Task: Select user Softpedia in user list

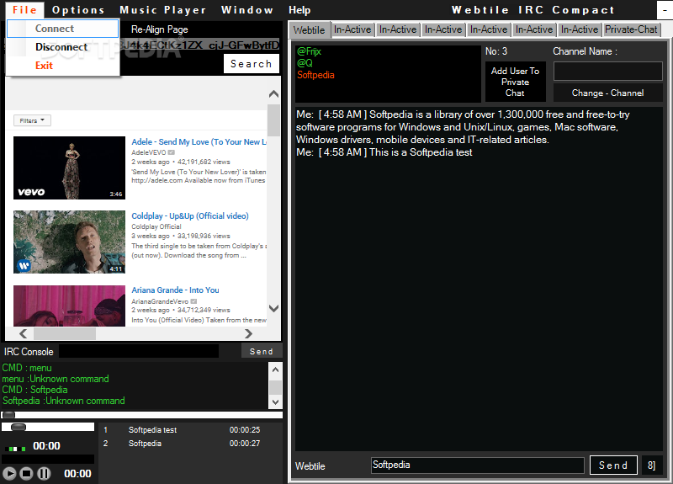Action: 315,75
